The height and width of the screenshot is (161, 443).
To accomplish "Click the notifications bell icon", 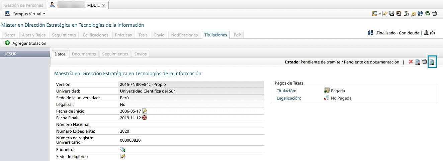I will [426, 33].
